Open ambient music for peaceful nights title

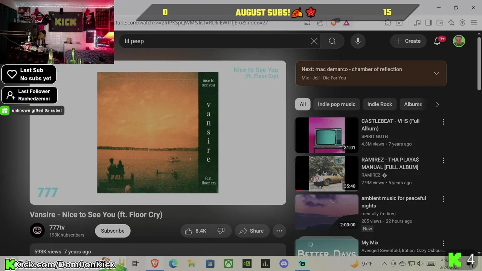click(x=394, y=202)
